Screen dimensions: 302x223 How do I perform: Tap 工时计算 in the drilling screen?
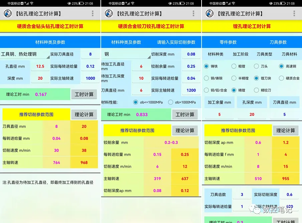point(84,94)
